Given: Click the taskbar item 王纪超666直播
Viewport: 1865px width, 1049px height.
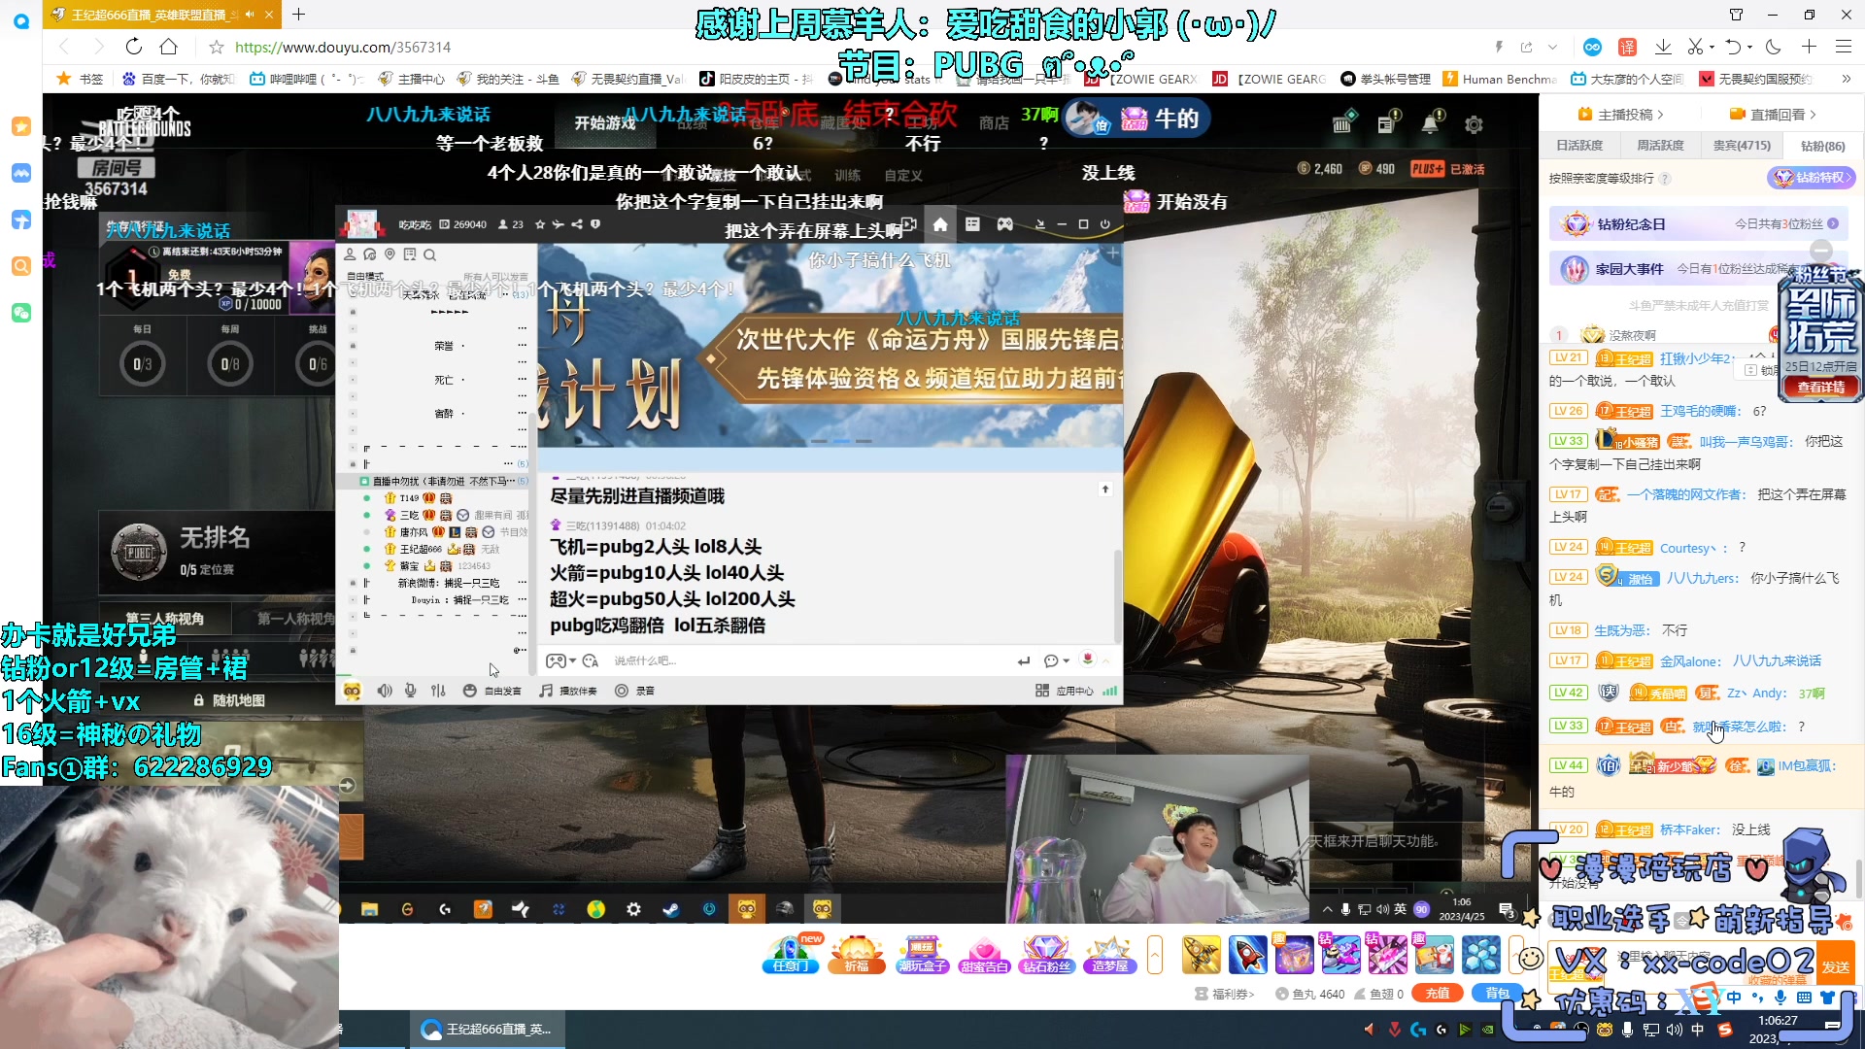Looking at the screenshot, I should [486, 1029].
